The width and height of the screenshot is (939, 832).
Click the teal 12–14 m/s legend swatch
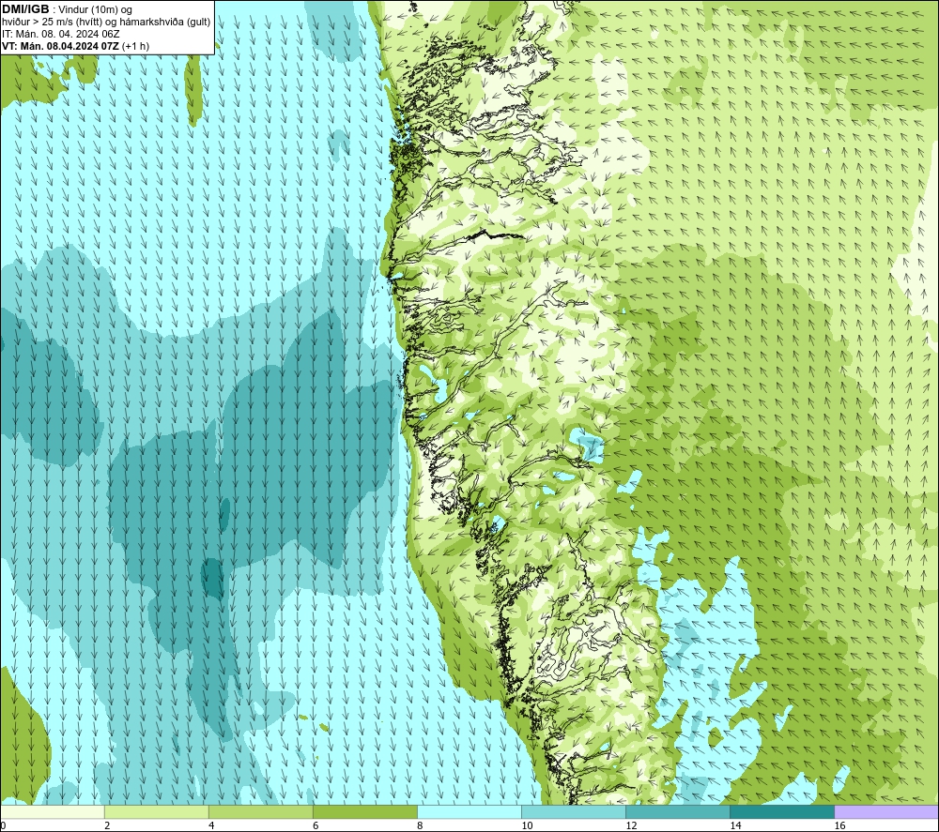point(678,811)
